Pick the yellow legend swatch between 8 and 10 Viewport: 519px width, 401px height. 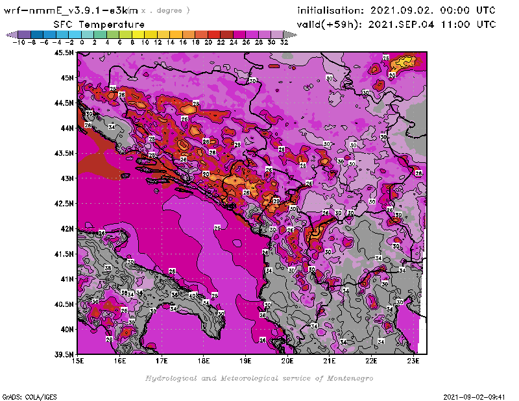[x=138, y=34]
